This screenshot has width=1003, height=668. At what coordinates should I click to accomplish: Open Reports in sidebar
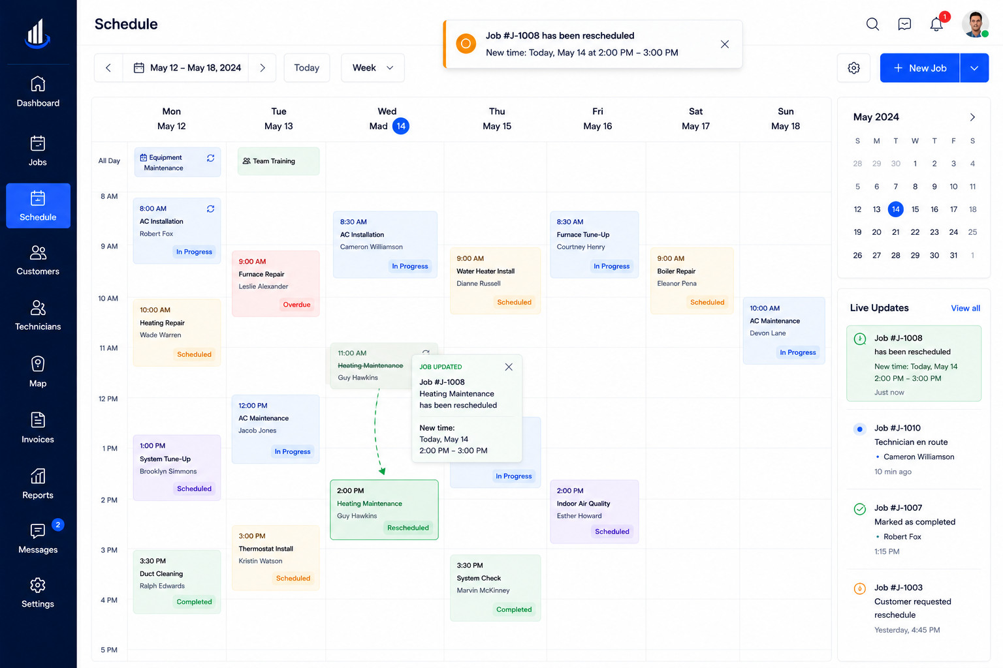click(x=38, y=484)
